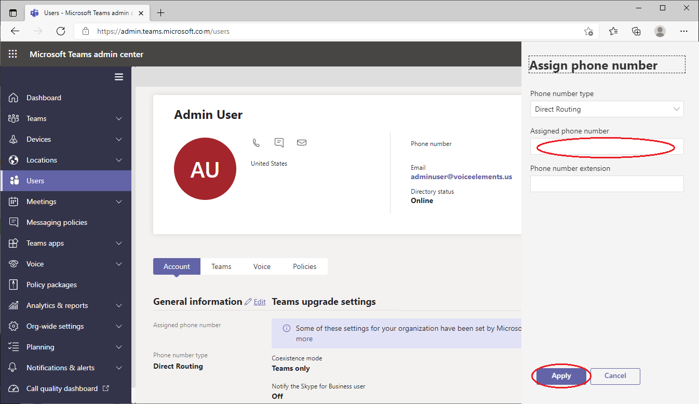
Task: Click the browser refresh icon
Action: point(61,31)
